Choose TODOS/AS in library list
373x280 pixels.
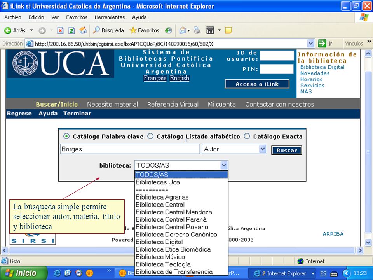tap(181, 175)
